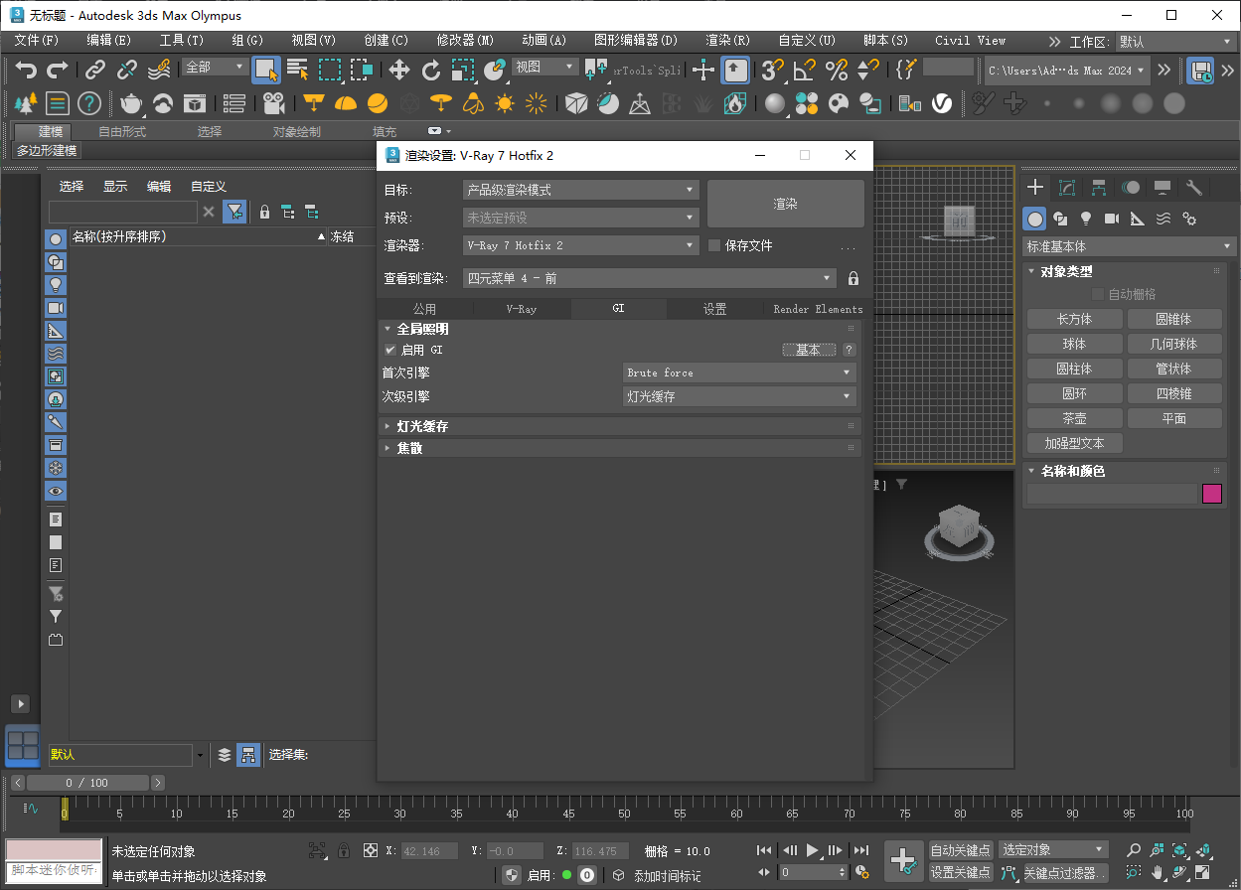This screenshot has height=890, width=1241.
Task: Open Select by Name list icon
Action: 297,70
